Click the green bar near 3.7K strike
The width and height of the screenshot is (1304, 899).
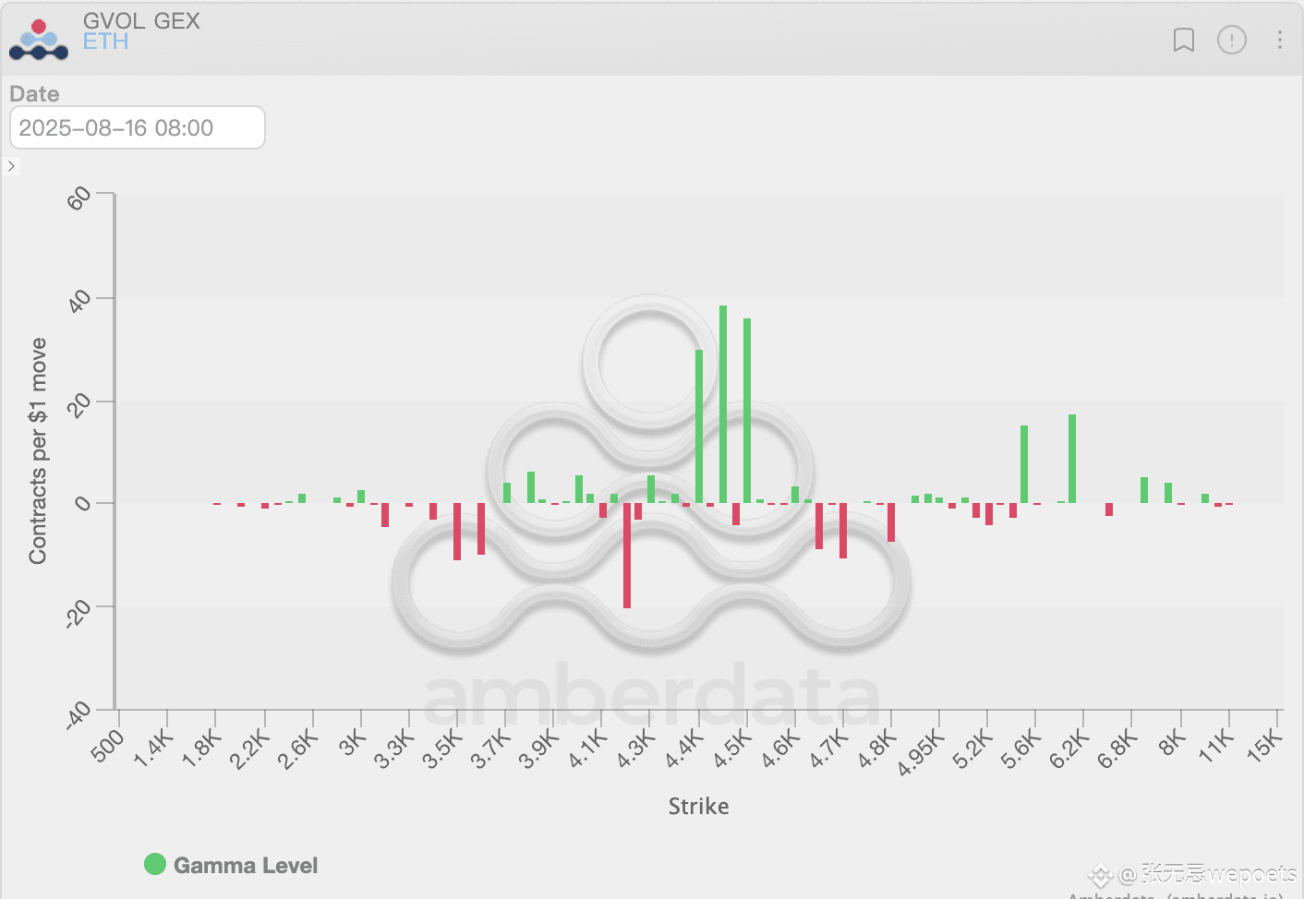[x=507, y=493]
